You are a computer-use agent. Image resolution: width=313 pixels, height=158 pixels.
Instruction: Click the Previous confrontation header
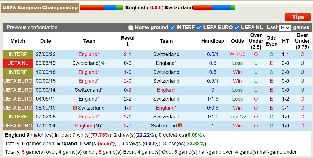pyautogui.click(x=32, y=27)
